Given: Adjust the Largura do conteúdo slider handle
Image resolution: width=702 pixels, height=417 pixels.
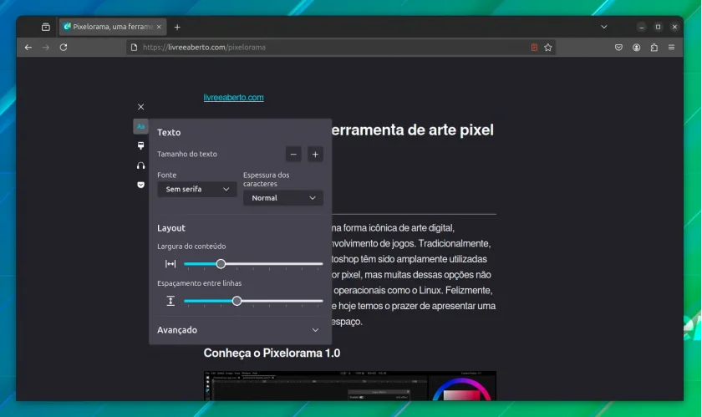Looking at the screenshot, I should (x=221, y=264).
